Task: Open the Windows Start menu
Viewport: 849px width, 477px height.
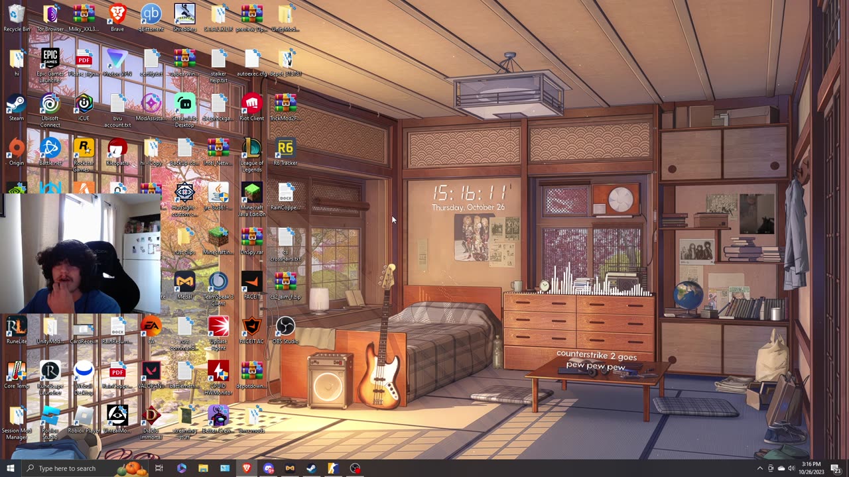Action: pyautogui.click(x=10, y=468)
